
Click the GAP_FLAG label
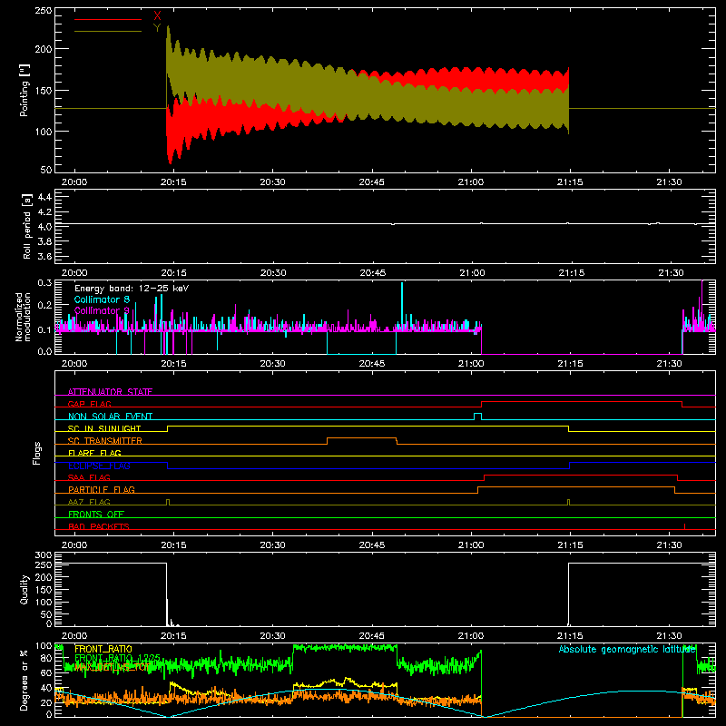[89, 404]
